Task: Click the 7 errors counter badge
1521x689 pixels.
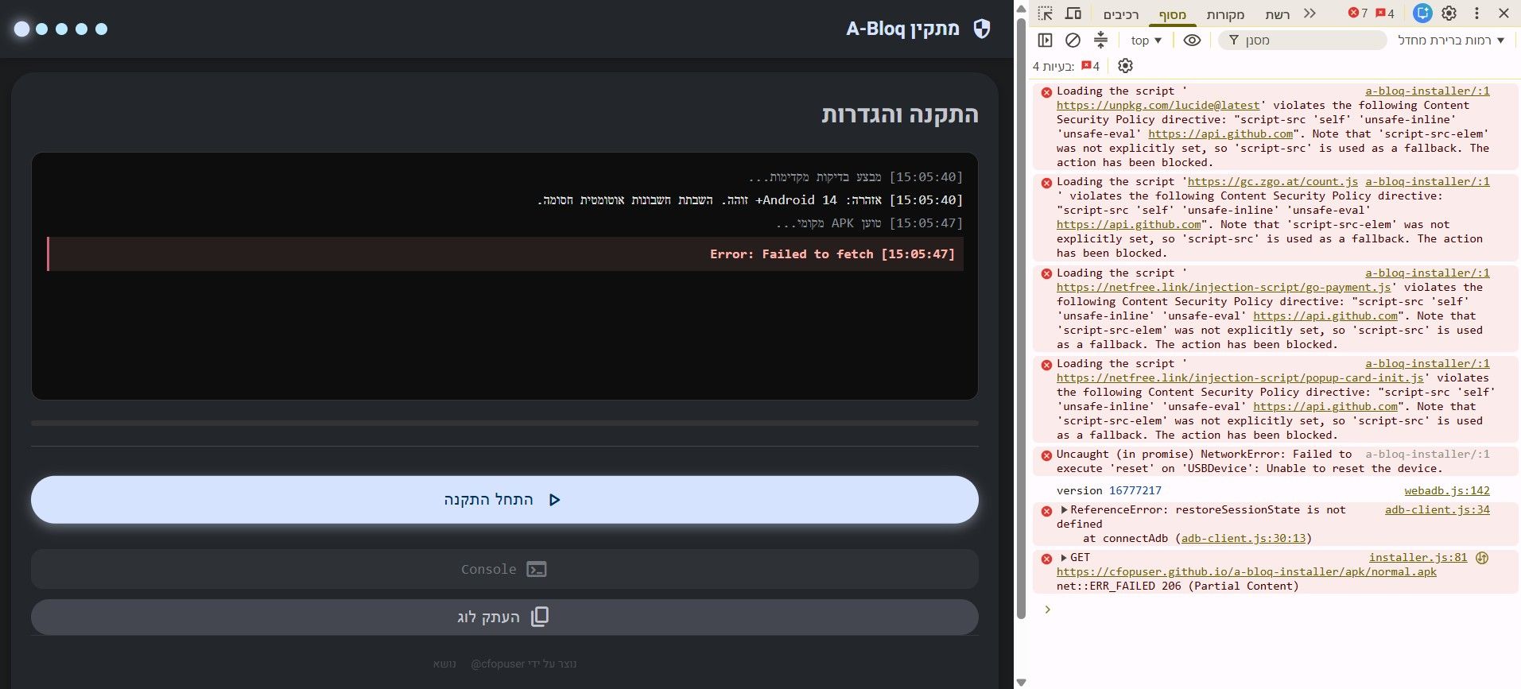Action: [1358, 14]
